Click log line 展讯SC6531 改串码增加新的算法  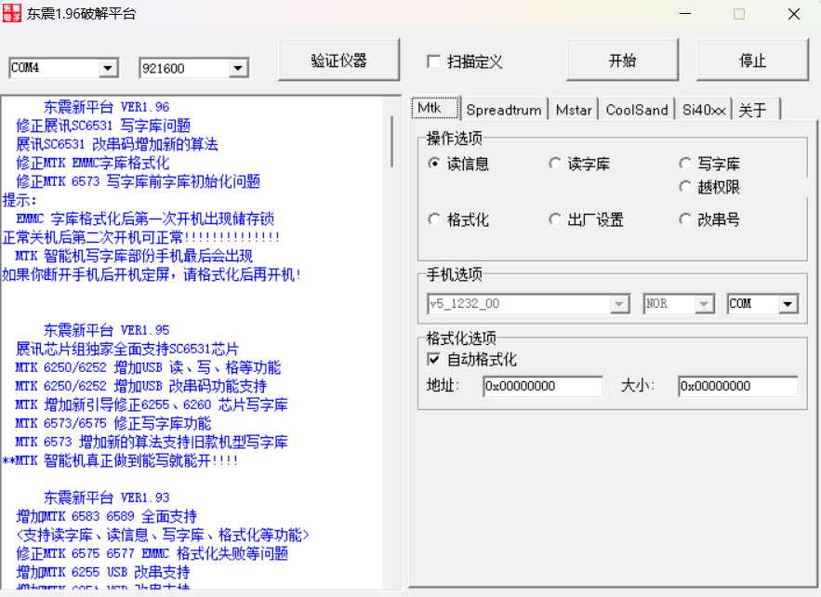pos(117,144)
